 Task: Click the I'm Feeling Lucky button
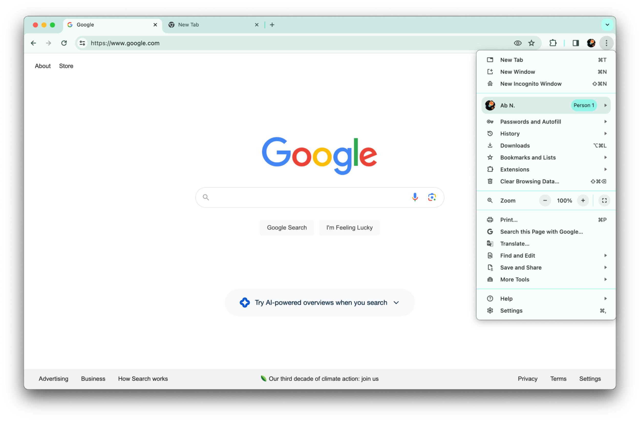(350, 228)
